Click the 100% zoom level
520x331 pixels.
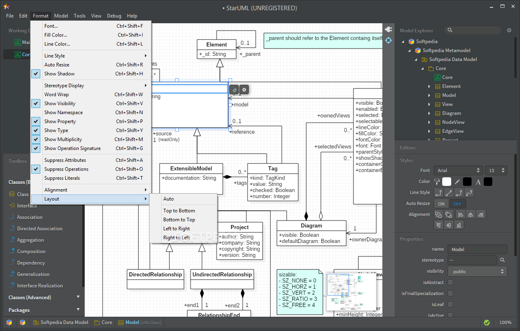pyautogui.click(x=505, y=322)
